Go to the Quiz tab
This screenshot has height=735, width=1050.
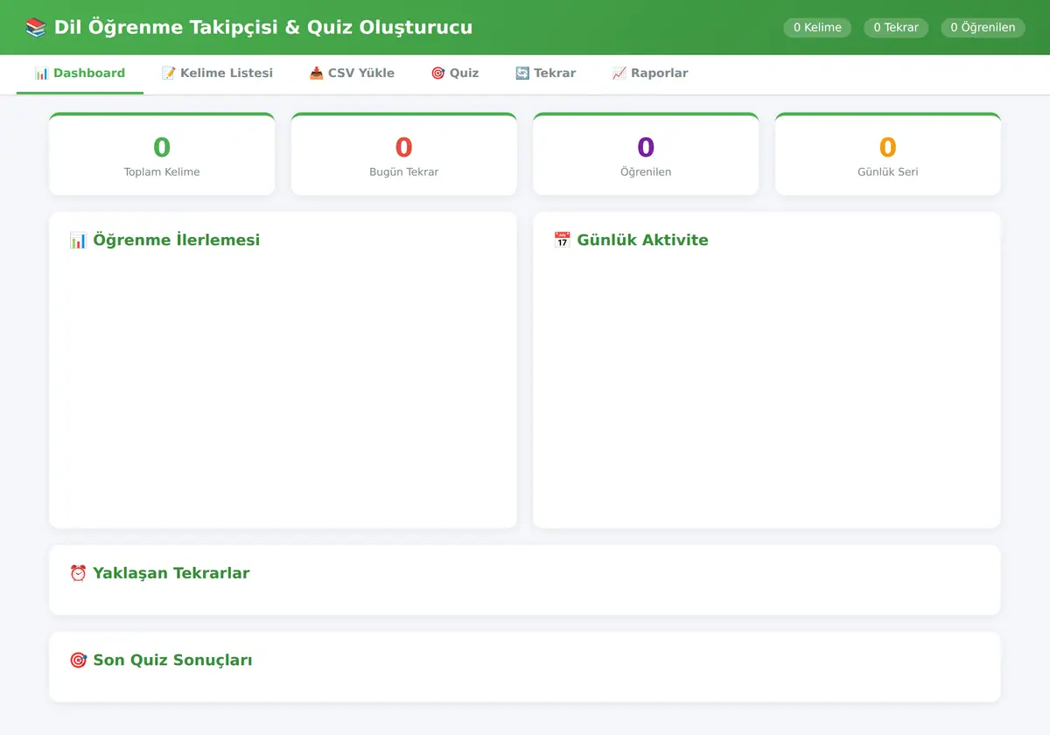coord(455,73)
